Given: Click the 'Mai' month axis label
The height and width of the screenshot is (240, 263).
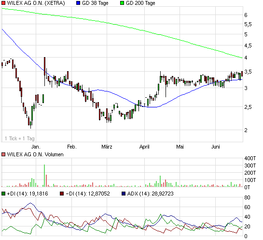Looking at the screenshot, I should point(180,147).
